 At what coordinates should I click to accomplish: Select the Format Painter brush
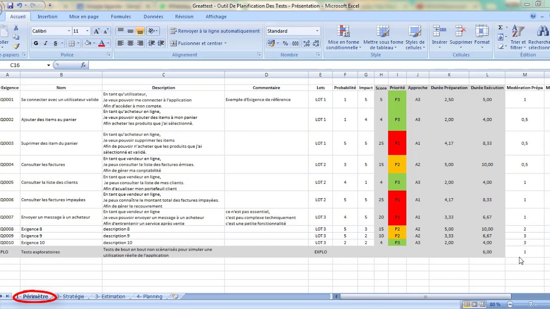point(16,46)
